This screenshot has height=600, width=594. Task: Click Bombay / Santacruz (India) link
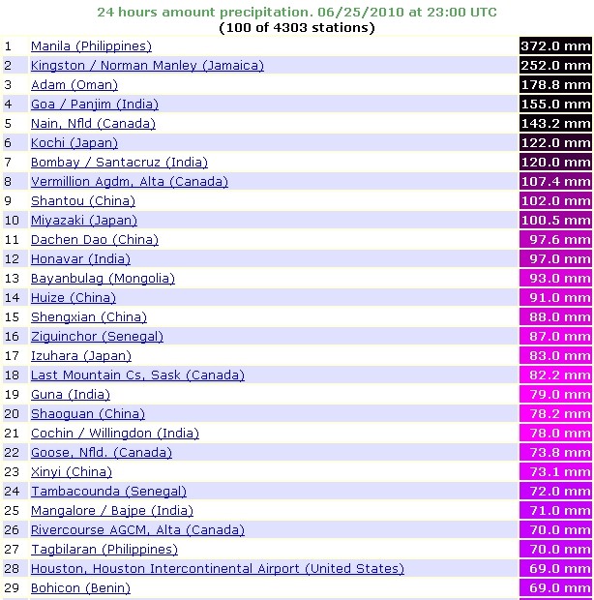(119, 163)
